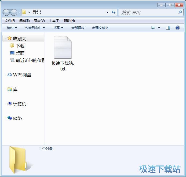Click the 极速下载站.txt file name
This screenshot has width=186, height=177.
tap(63, 66)
